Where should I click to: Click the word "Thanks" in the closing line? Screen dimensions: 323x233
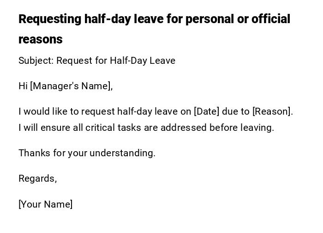pyautogui.click(x=32, y=153)
